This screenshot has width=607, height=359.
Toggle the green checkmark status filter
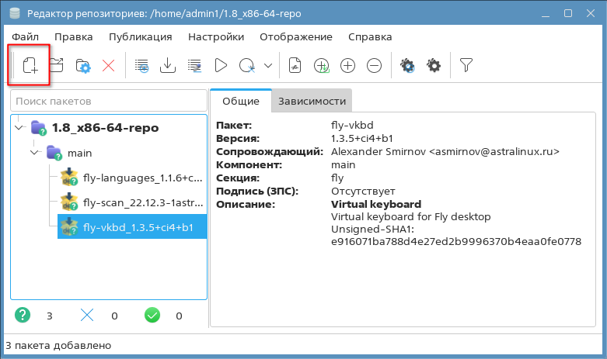[x=152, y=316]
